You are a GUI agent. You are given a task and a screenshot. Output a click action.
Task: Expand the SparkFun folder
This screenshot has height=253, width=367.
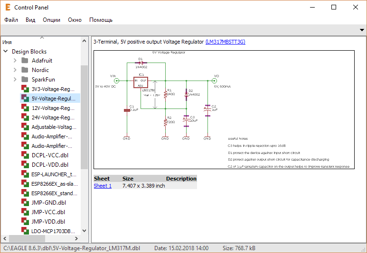pos(15,80)
